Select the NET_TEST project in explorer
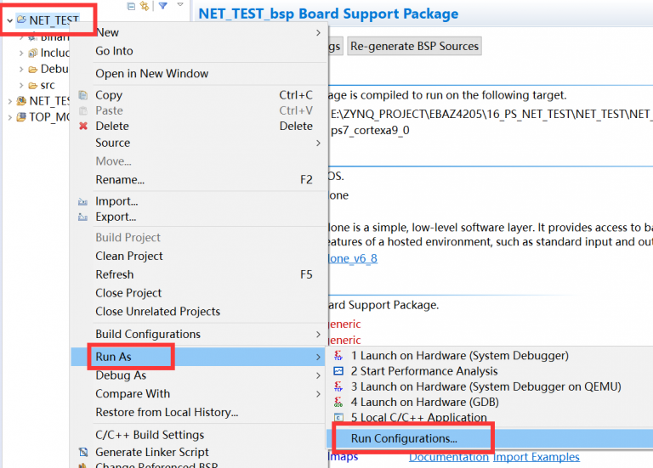 click(x=54, y=20)
